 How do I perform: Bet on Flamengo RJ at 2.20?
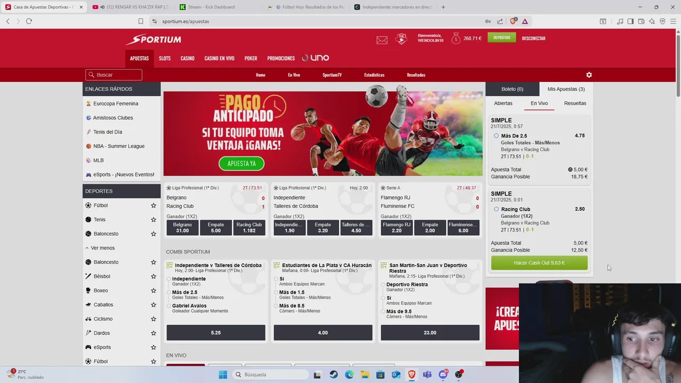click(x=397, y=228)
